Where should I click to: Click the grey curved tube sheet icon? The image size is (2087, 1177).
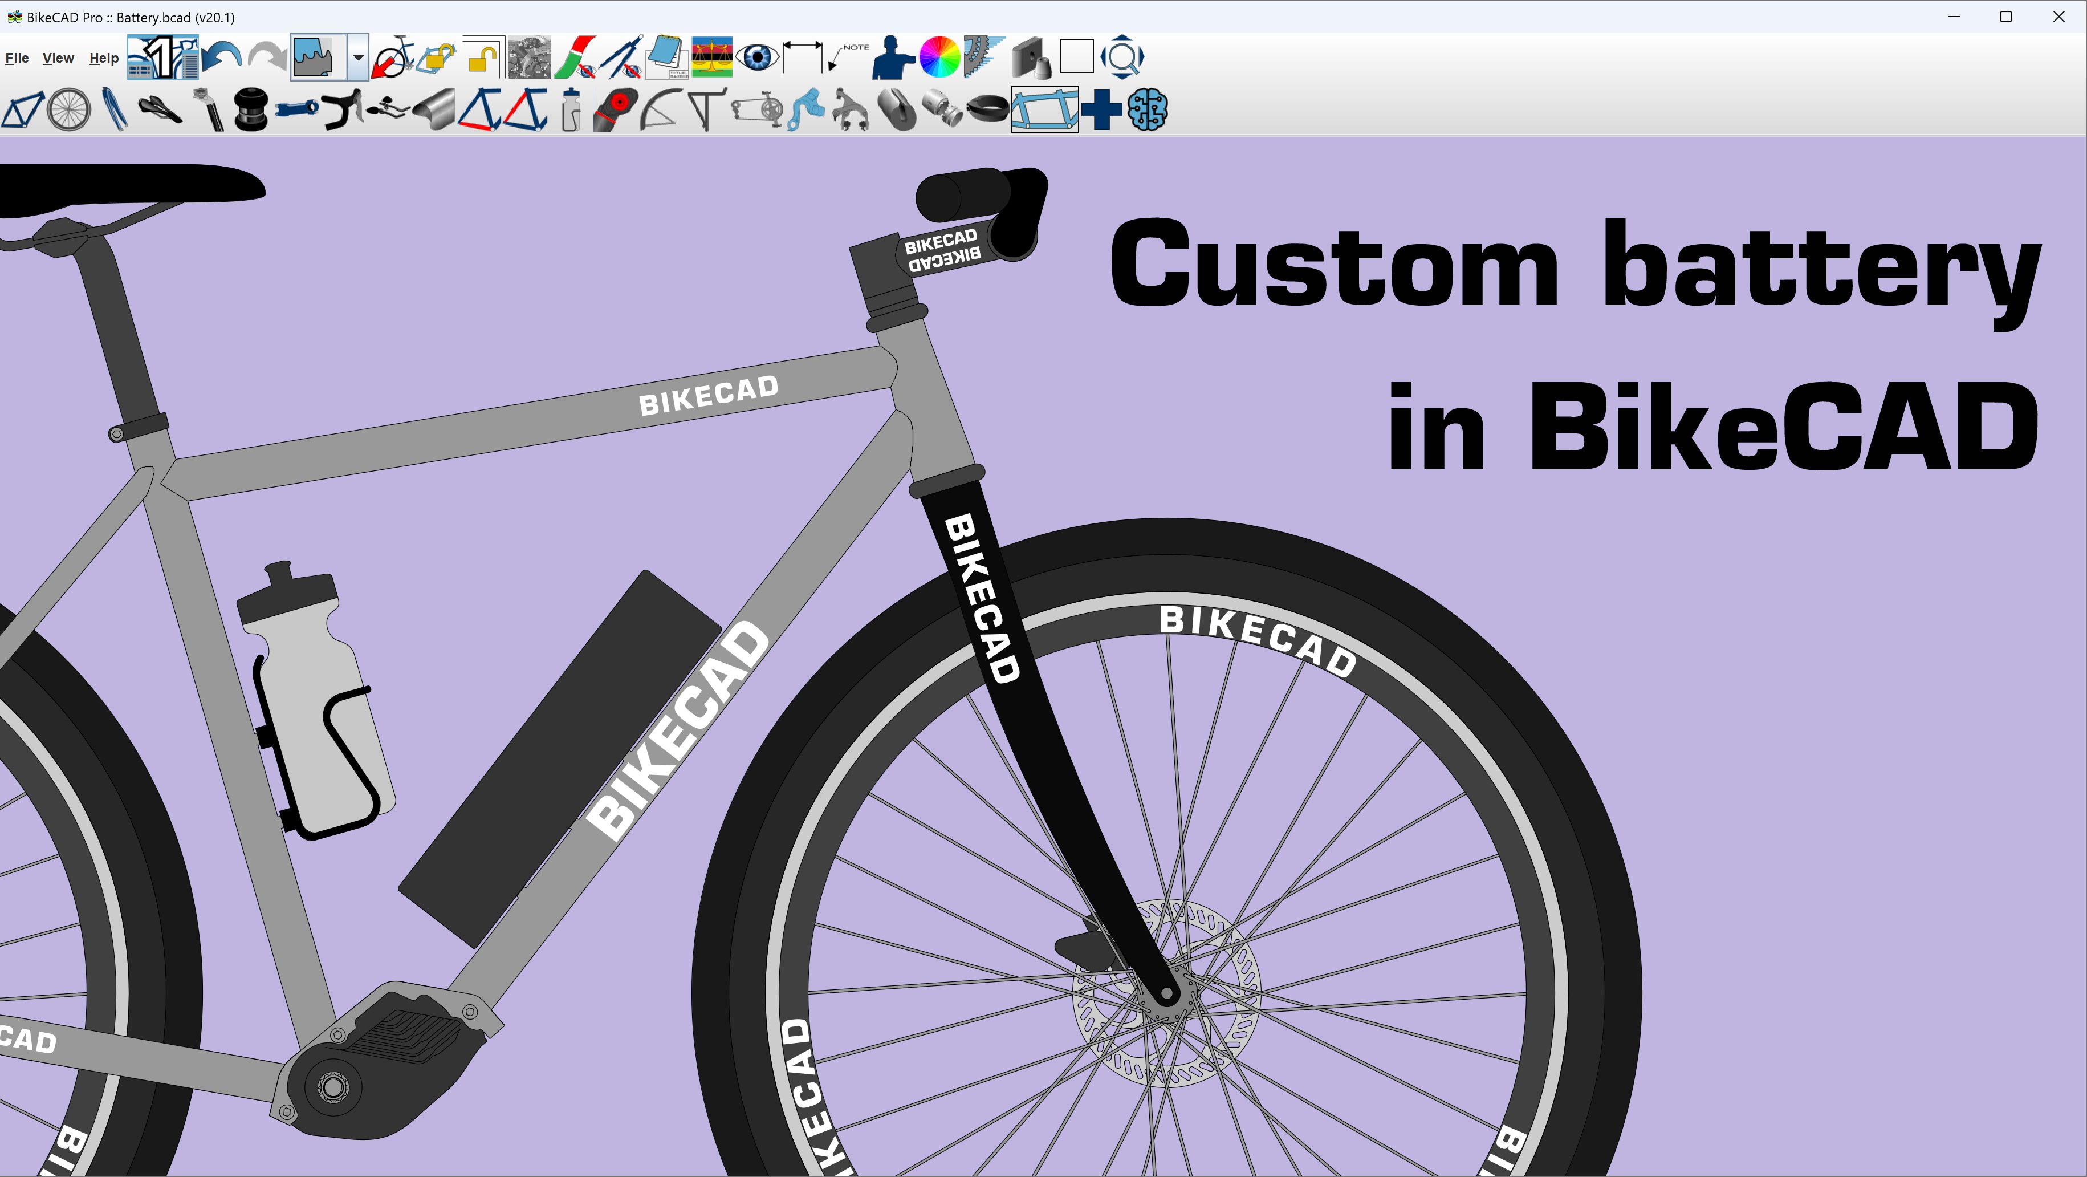434,109
